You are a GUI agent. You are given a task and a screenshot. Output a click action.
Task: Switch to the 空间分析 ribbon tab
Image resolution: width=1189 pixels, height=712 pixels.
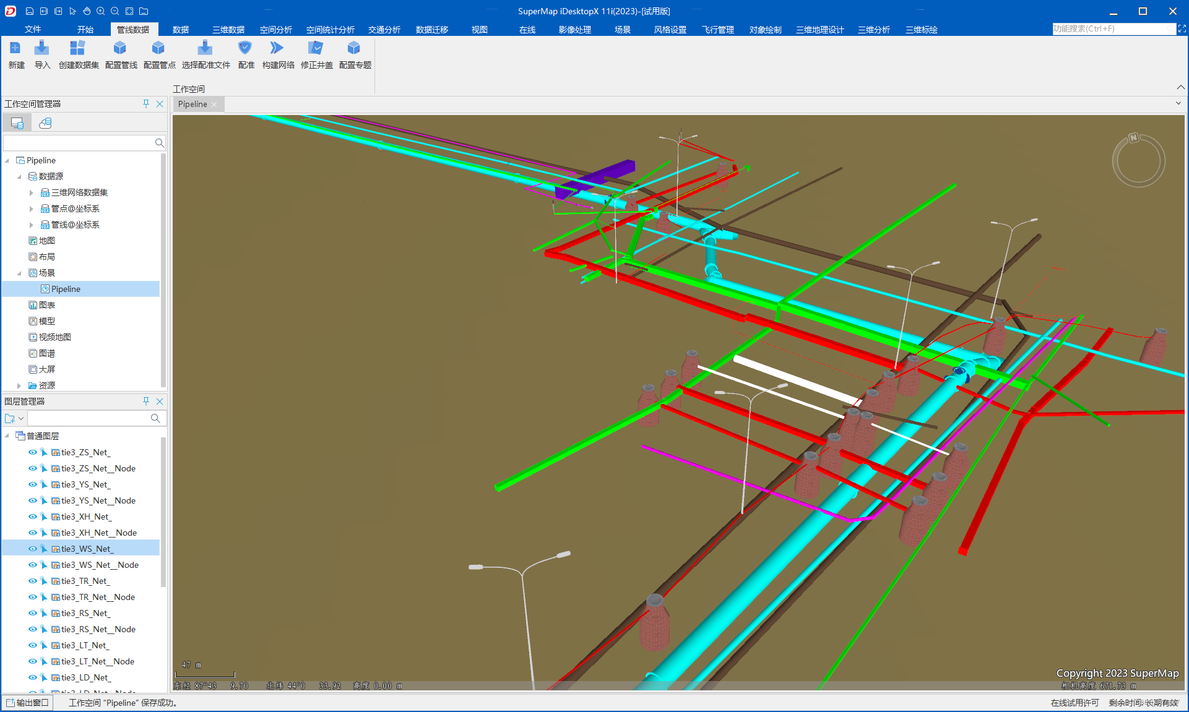(276, 30)
